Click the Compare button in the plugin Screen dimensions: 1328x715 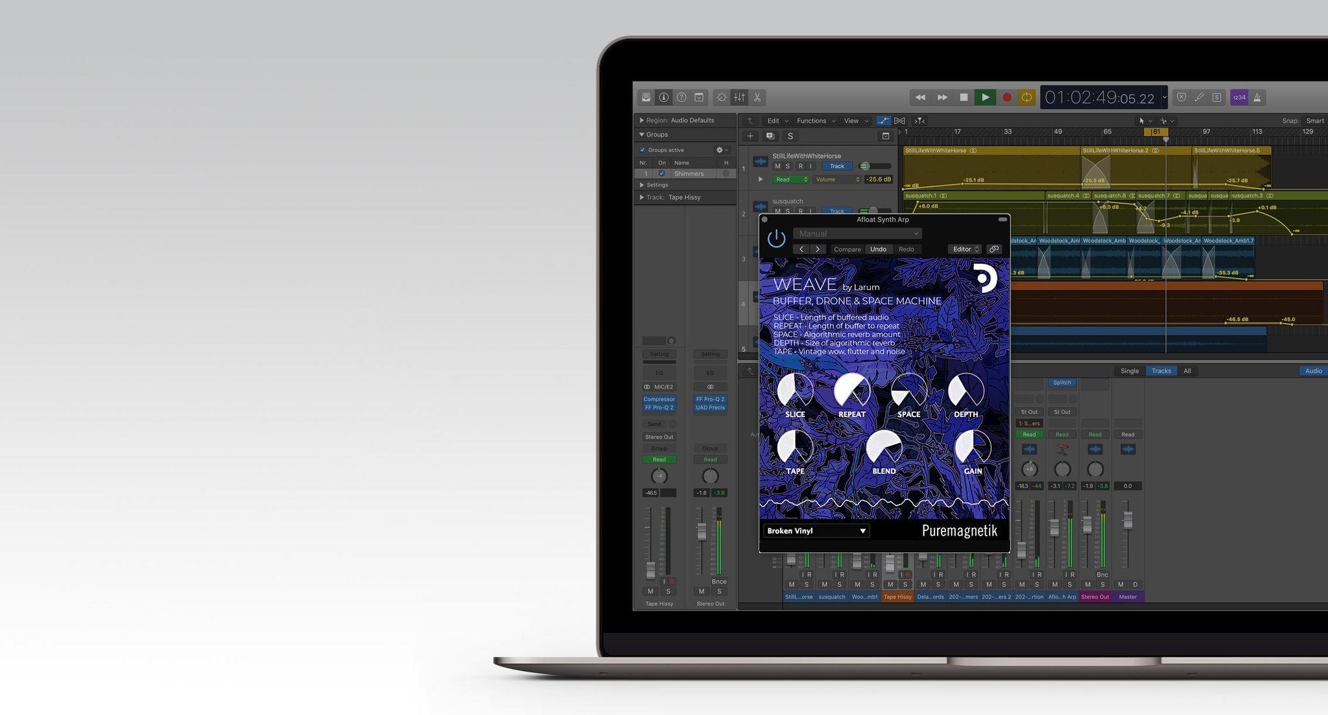(x=847, y=249)
